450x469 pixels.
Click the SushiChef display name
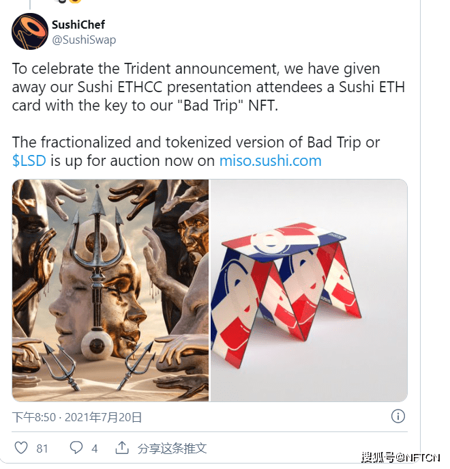(78, 25)
